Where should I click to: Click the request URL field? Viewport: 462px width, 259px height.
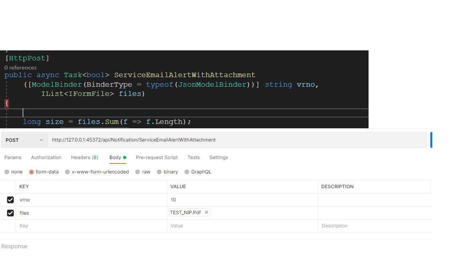(x=237, y=140)
